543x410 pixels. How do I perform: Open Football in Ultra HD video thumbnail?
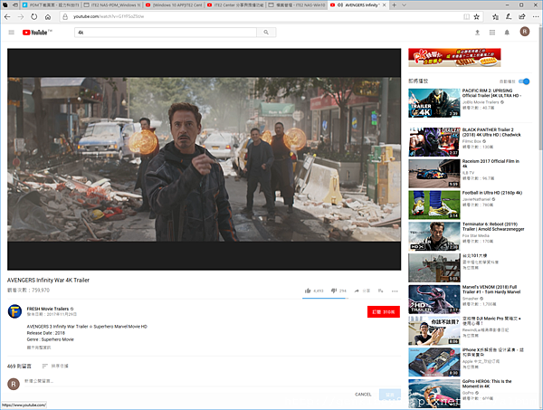[434, 205]
